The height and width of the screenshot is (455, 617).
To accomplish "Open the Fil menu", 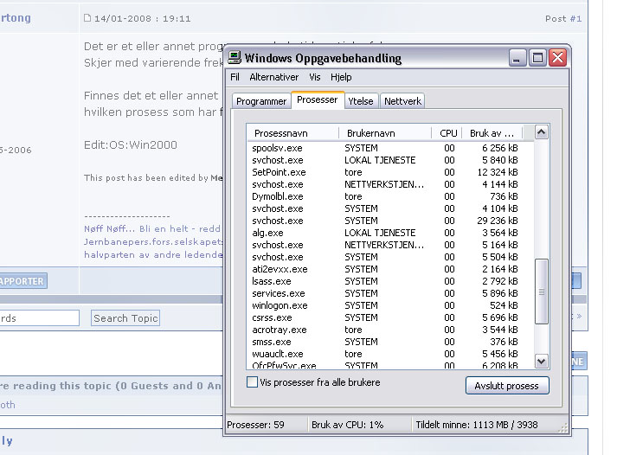I will [x=235, y=77].
